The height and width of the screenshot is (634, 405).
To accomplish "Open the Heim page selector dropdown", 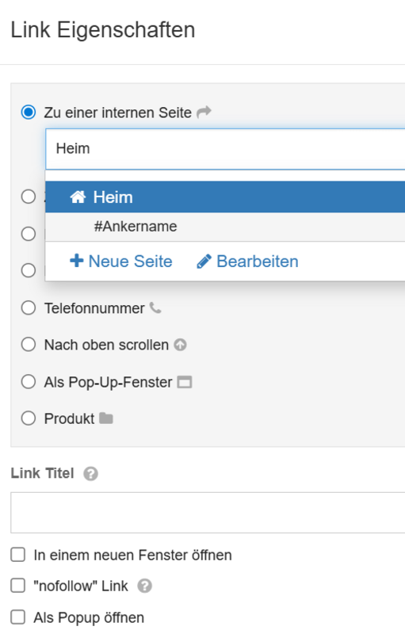I will pos(225,149).
